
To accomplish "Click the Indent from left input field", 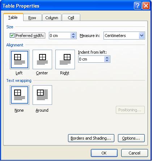I will click(91, 59).
